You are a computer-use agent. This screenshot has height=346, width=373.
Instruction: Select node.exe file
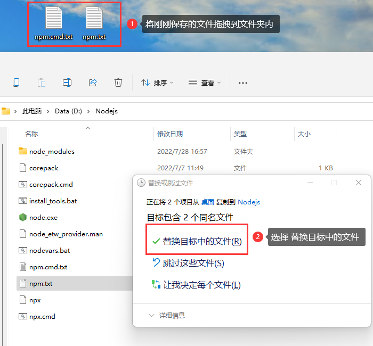click(x=43, y=217)
